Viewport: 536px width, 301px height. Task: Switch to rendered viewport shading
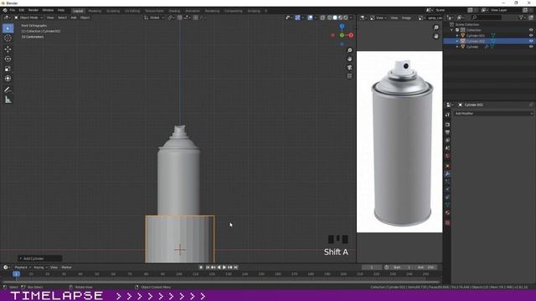346,18
